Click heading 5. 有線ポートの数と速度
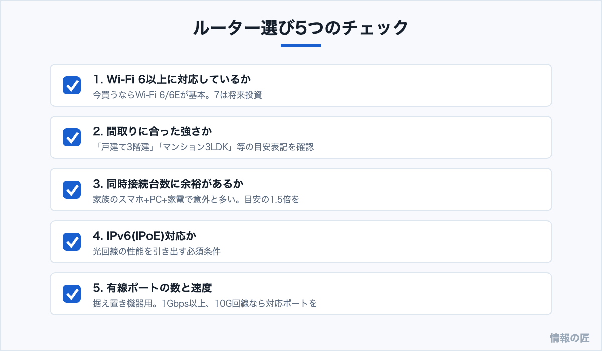The width and height of the screenshot is (602, 351). [153, 288]
